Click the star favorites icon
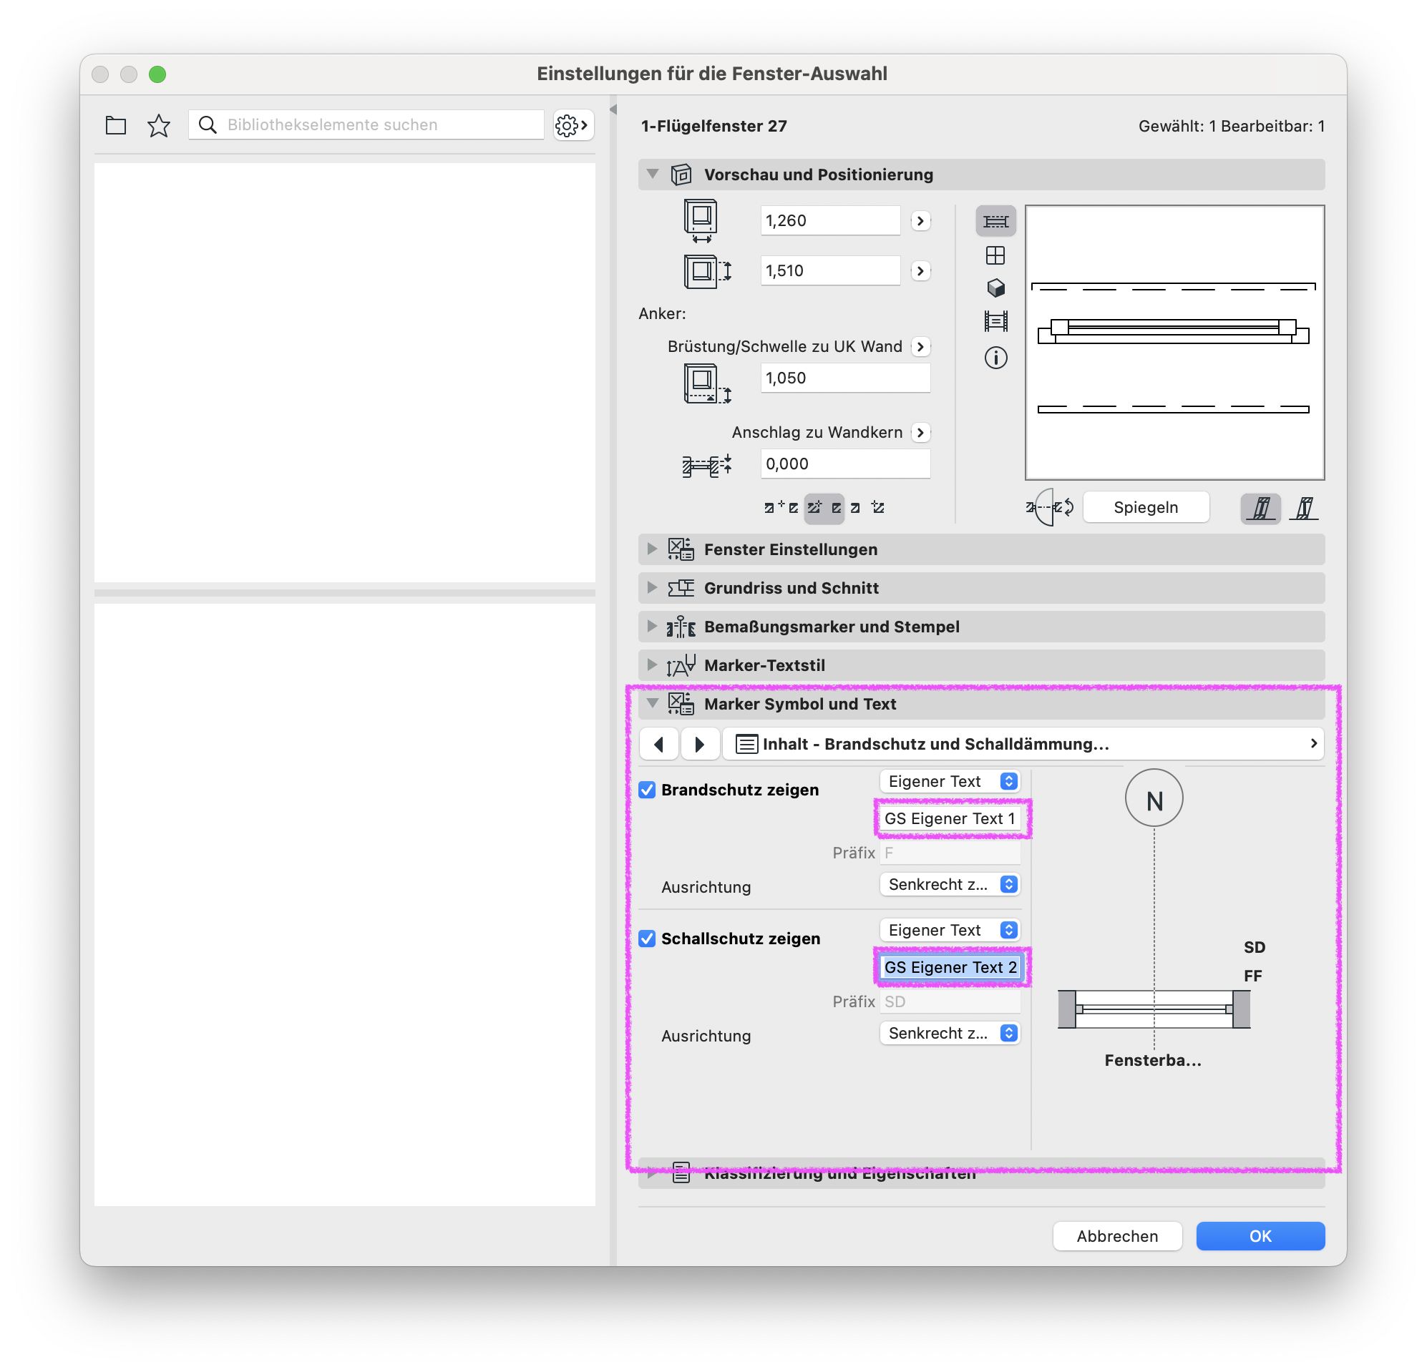This screenshot has height=1372, width=1427. [159, 125]
